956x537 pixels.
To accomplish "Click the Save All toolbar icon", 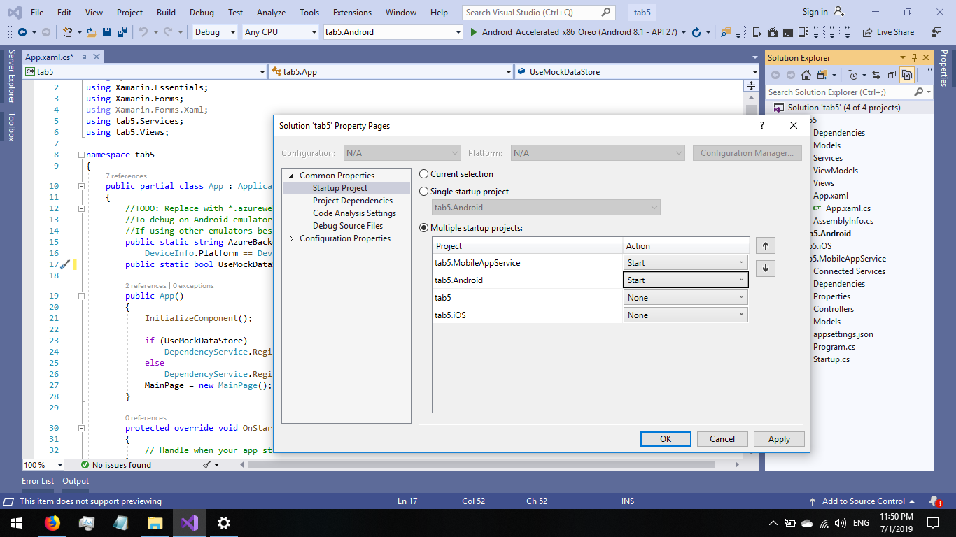I will pyautogui.click(x=122, y=32).
